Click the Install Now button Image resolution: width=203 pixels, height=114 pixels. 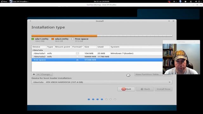click(164, 89)
